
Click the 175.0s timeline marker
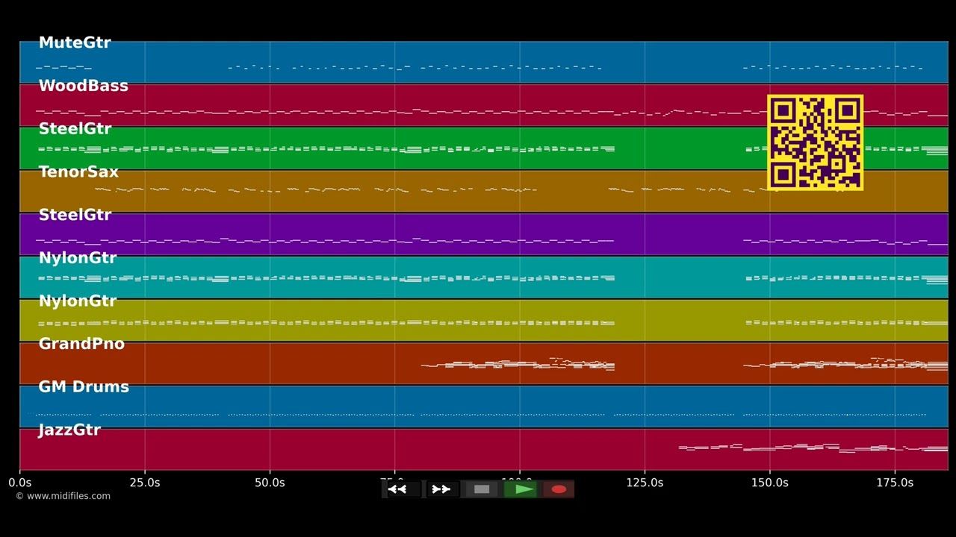click(895, 483)
